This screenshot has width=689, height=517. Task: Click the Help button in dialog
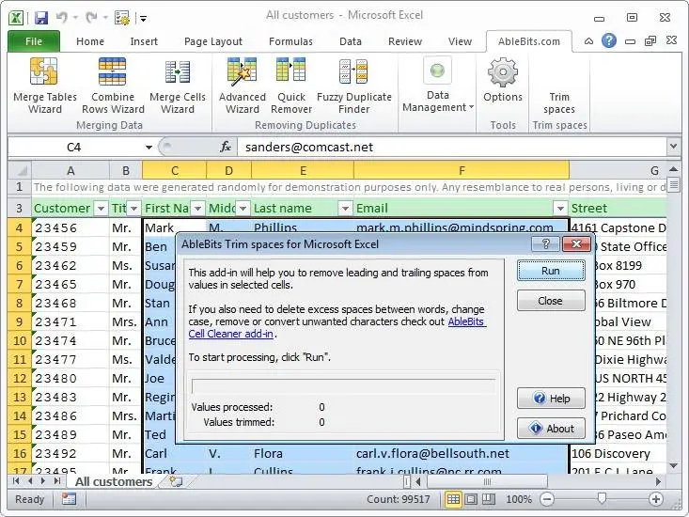click(551, 399)
